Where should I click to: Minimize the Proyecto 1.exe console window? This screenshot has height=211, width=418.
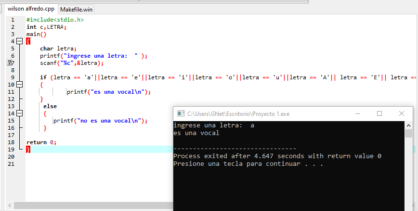pos(357,113)
